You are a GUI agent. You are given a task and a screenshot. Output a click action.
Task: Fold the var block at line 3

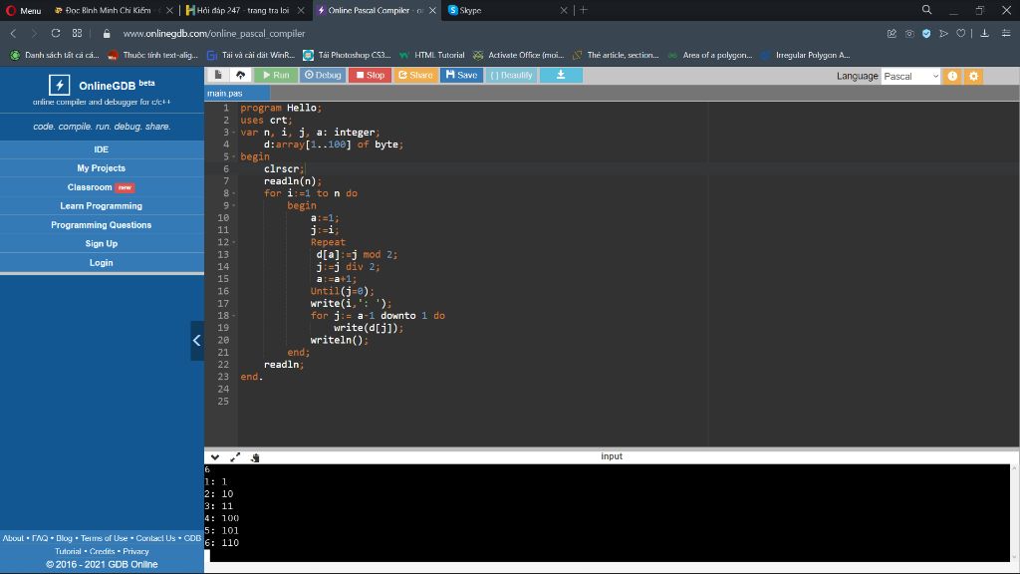pyautogui.click(x=234, y=133)
